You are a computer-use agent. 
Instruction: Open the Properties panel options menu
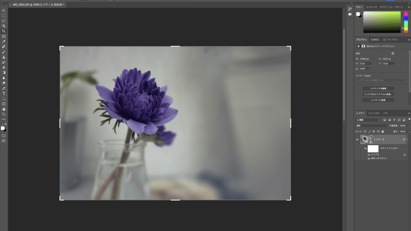click(409, 40)
